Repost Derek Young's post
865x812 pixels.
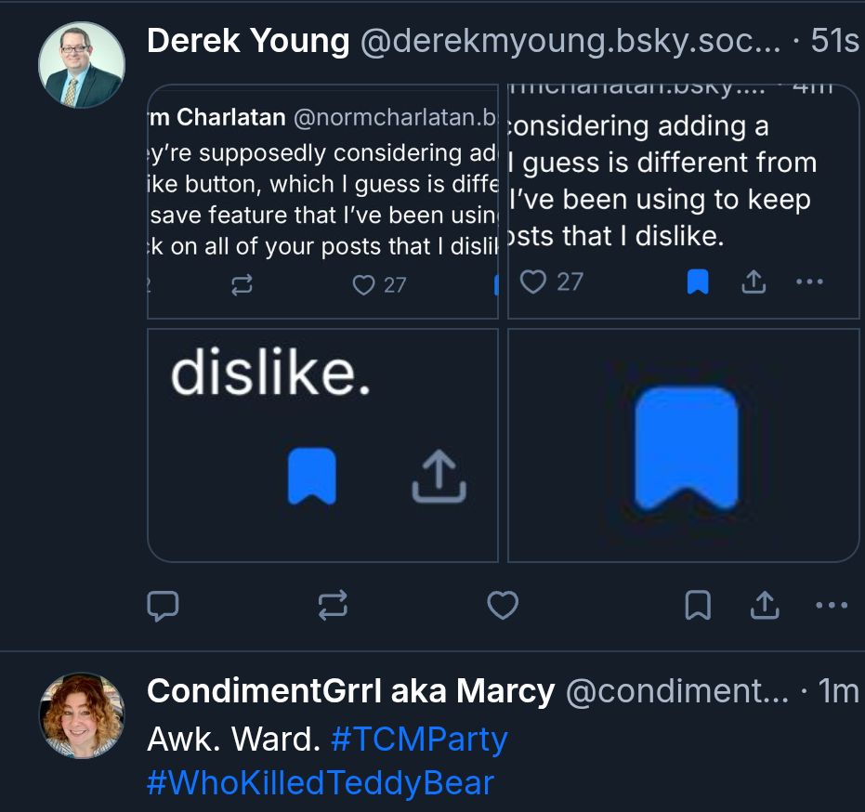pos(333,606)
